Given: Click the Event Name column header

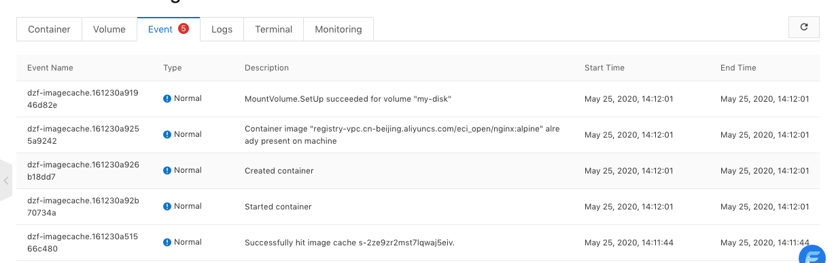Looking at the screenshot, I should (x=50, y=68).
